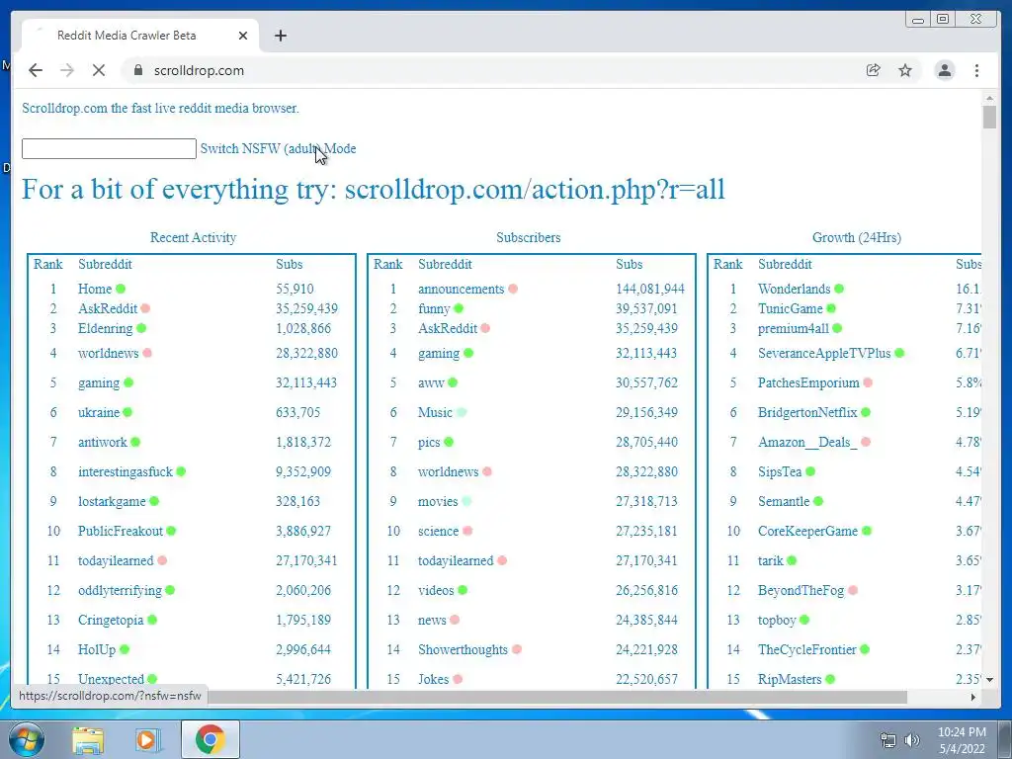Select the Reddit Media Crawler Beta tab
The width and height of the screenshot is (1012, 759).
pyautogui.click(x=140, y=36)
